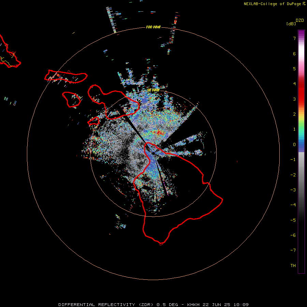The width and height of the screenshot is (307, 307).
Task: Click the Differential Reflectivity (ZDR) title at bottom
Action: pyautogui.click(x=153, y=305)
